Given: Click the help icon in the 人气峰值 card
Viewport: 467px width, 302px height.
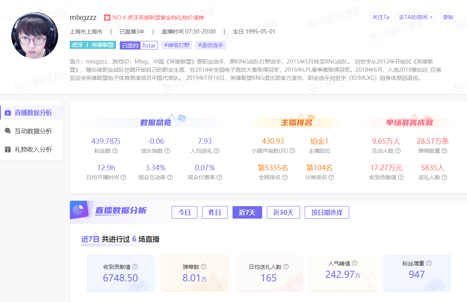Looking at the screenshot, I should click(354, 263).
